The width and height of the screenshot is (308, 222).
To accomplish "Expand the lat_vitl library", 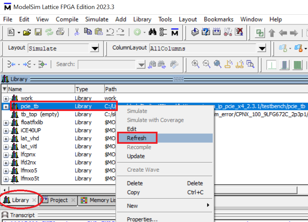I will click(6, 147).
